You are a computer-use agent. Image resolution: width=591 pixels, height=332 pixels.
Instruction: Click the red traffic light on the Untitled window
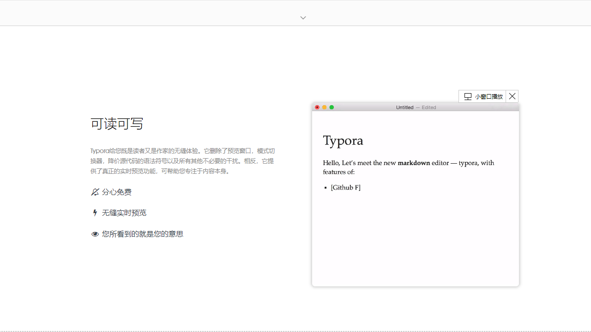(x=317, y=107)
